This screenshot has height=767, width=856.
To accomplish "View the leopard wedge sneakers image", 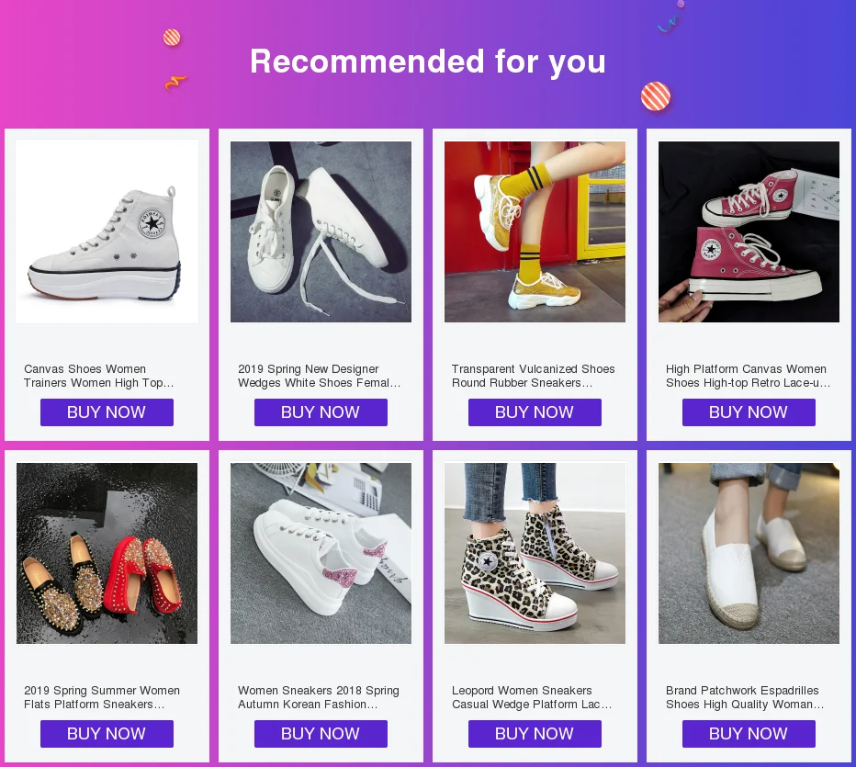I will (535, 553).
